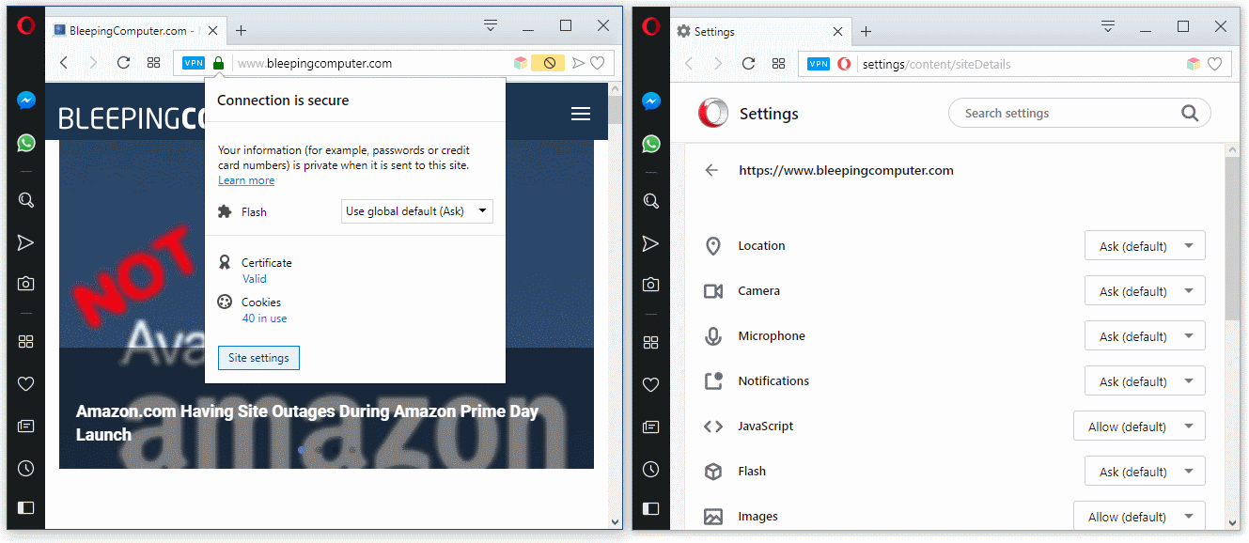Open tab menu icon in left window
This screenshot has width=1249, height=543.
[x=491, y=25]
